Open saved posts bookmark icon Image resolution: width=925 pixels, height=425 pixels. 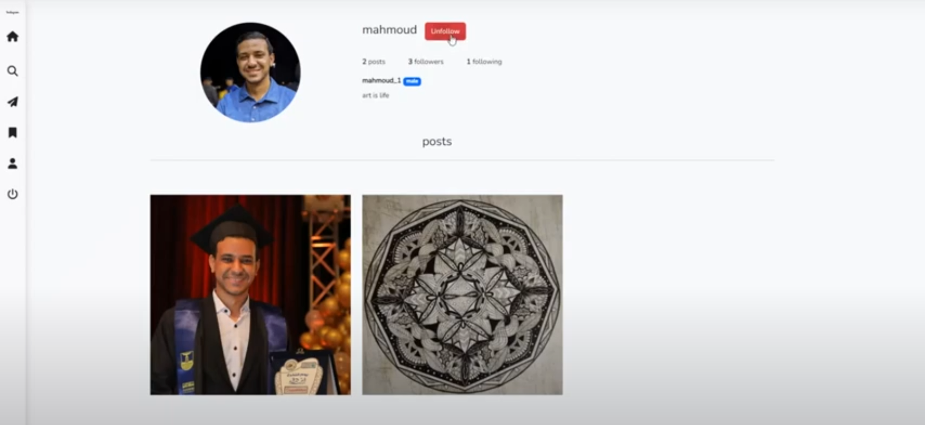pos(12,133)
